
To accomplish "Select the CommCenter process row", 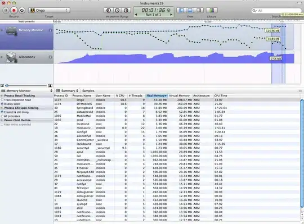I will [x=177, y=140].
